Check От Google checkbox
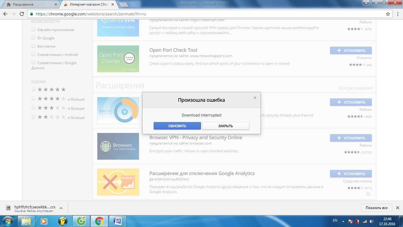Image resolution: width=403 pixels, height=227 pixels. (x=33, y=38)
